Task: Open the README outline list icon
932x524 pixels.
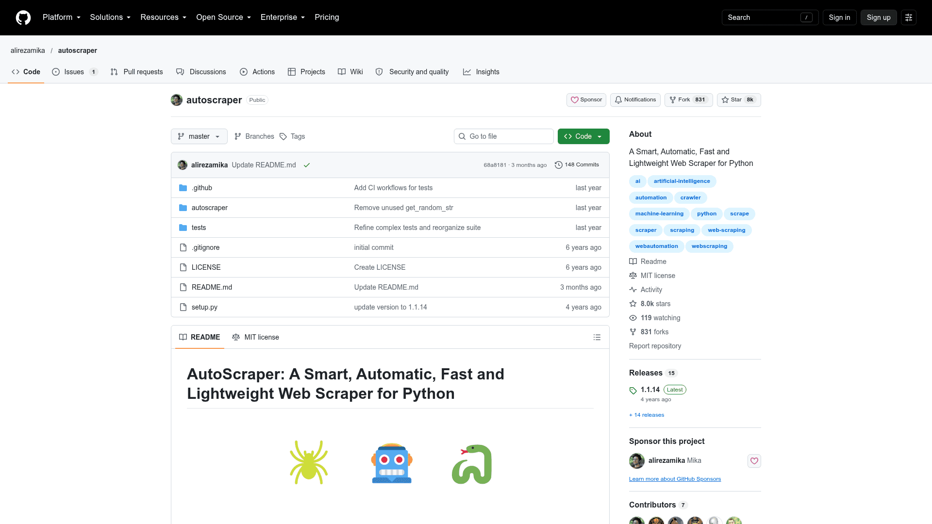Action: tap(597, 337)
